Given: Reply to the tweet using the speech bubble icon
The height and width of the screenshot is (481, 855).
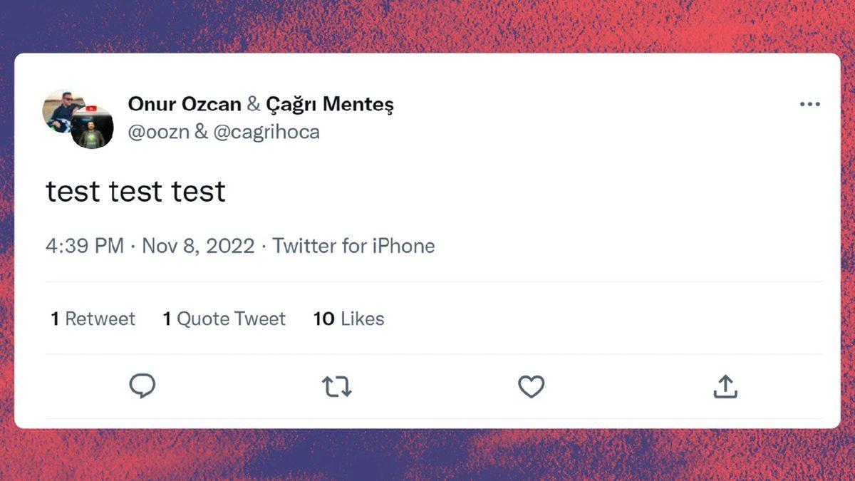Looking at the screenshot, I should point(142,386).
